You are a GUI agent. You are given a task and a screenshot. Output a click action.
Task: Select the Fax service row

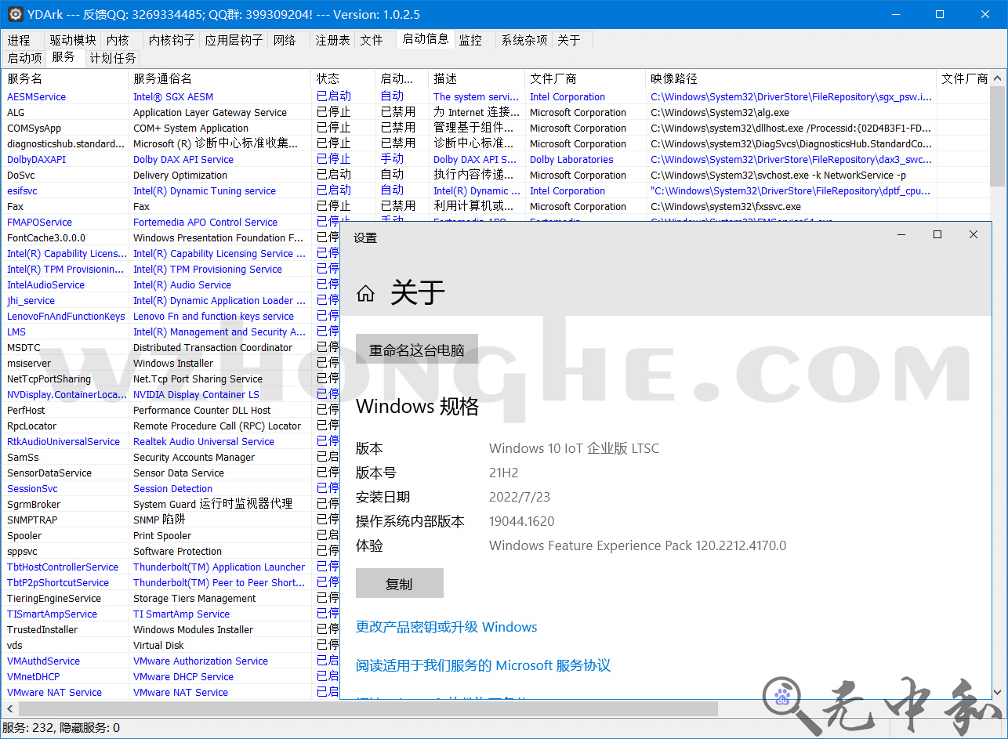click(x=496, y=207)
